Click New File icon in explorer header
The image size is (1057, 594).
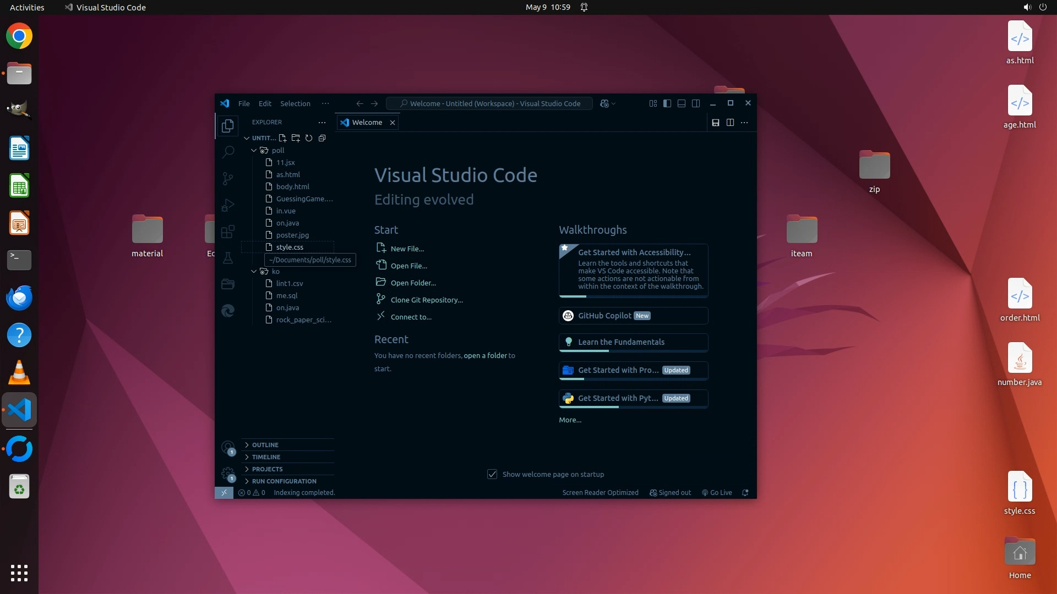click(x=282, y=138)
